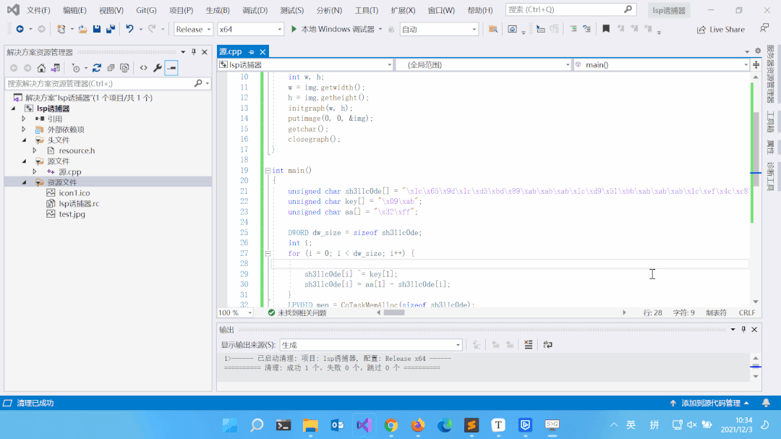
Task: Open the Live Share feature
Action: click(x=720, y=30)
